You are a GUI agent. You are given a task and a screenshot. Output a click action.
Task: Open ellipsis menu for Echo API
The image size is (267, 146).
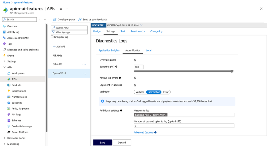coord(84,65)
